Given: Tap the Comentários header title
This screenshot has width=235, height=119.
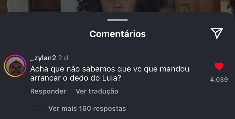Looking at the screenshot, I should click(118, 34).
